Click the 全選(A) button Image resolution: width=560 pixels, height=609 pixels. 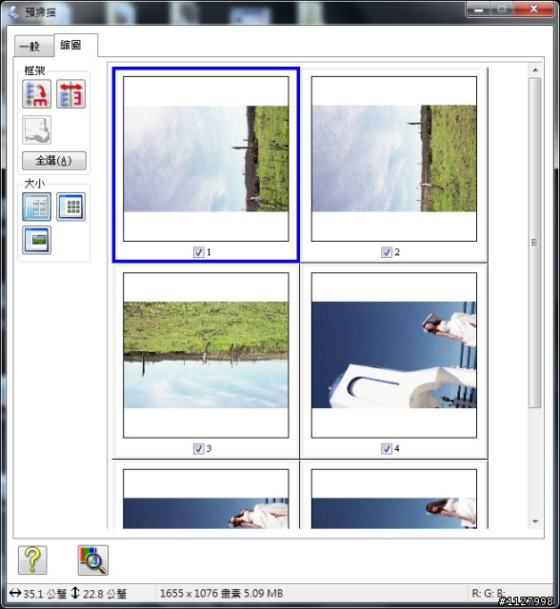(x=54, y=161)
